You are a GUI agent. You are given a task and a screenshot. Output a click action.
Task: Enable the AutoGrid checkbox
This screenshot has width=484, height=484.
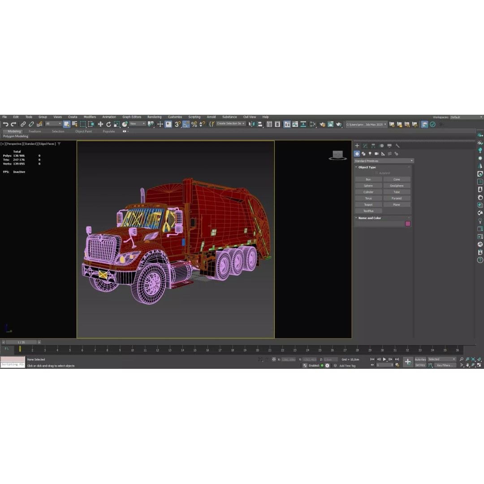(x=376, y=173)
